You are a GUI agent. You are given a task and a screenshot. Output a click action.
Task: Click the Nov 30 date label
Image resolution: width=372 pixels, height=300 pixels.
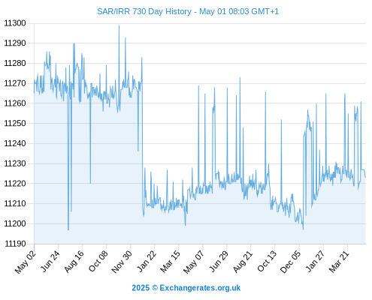[x=122, y=262]
